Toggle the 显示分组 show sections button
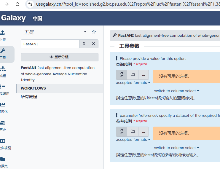The height and width of the screenshot is (169, 220). (60, 57)
